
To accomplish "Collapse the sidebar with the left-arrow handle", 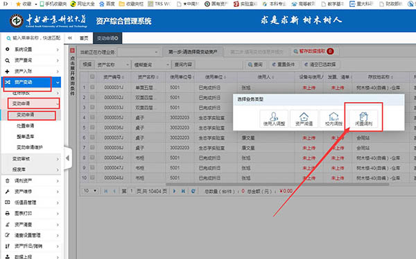I will click(x=68, y=158).
